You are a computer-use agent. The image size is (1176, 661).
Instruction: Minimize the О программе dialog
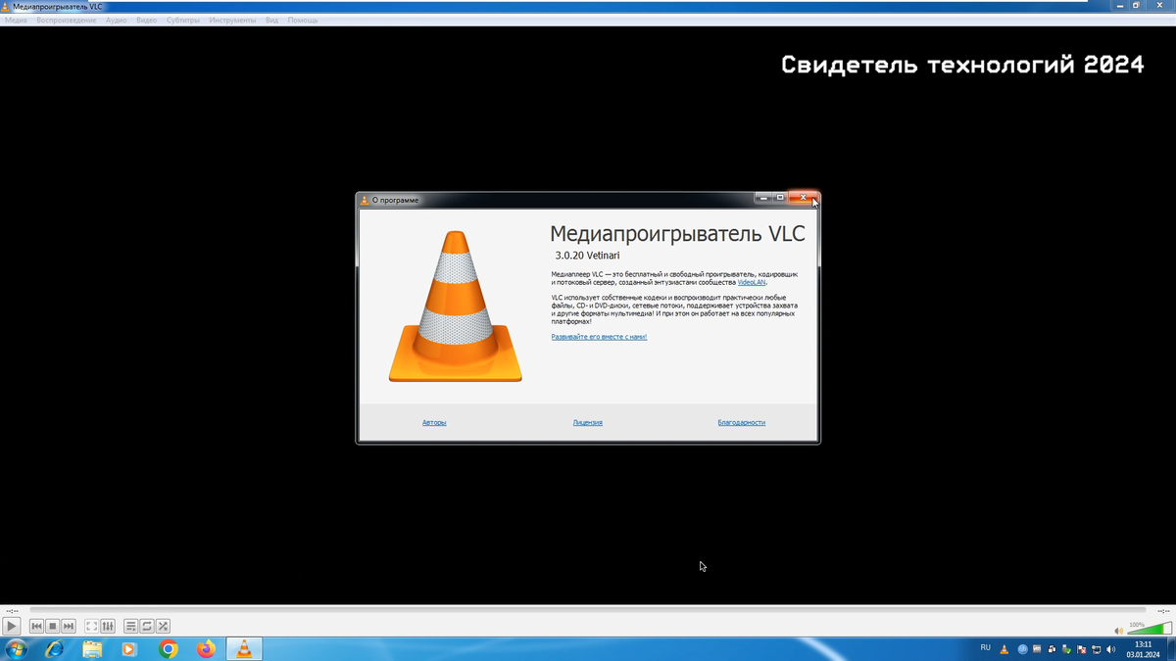763,198
